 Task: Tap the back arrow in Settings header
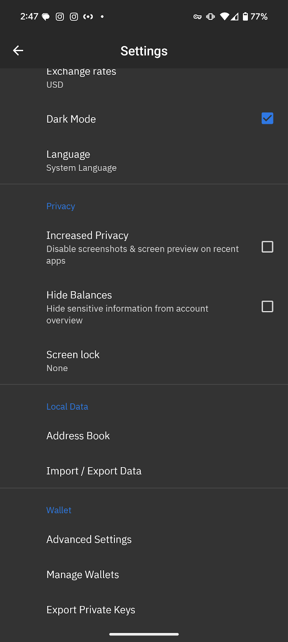[18, 51]
